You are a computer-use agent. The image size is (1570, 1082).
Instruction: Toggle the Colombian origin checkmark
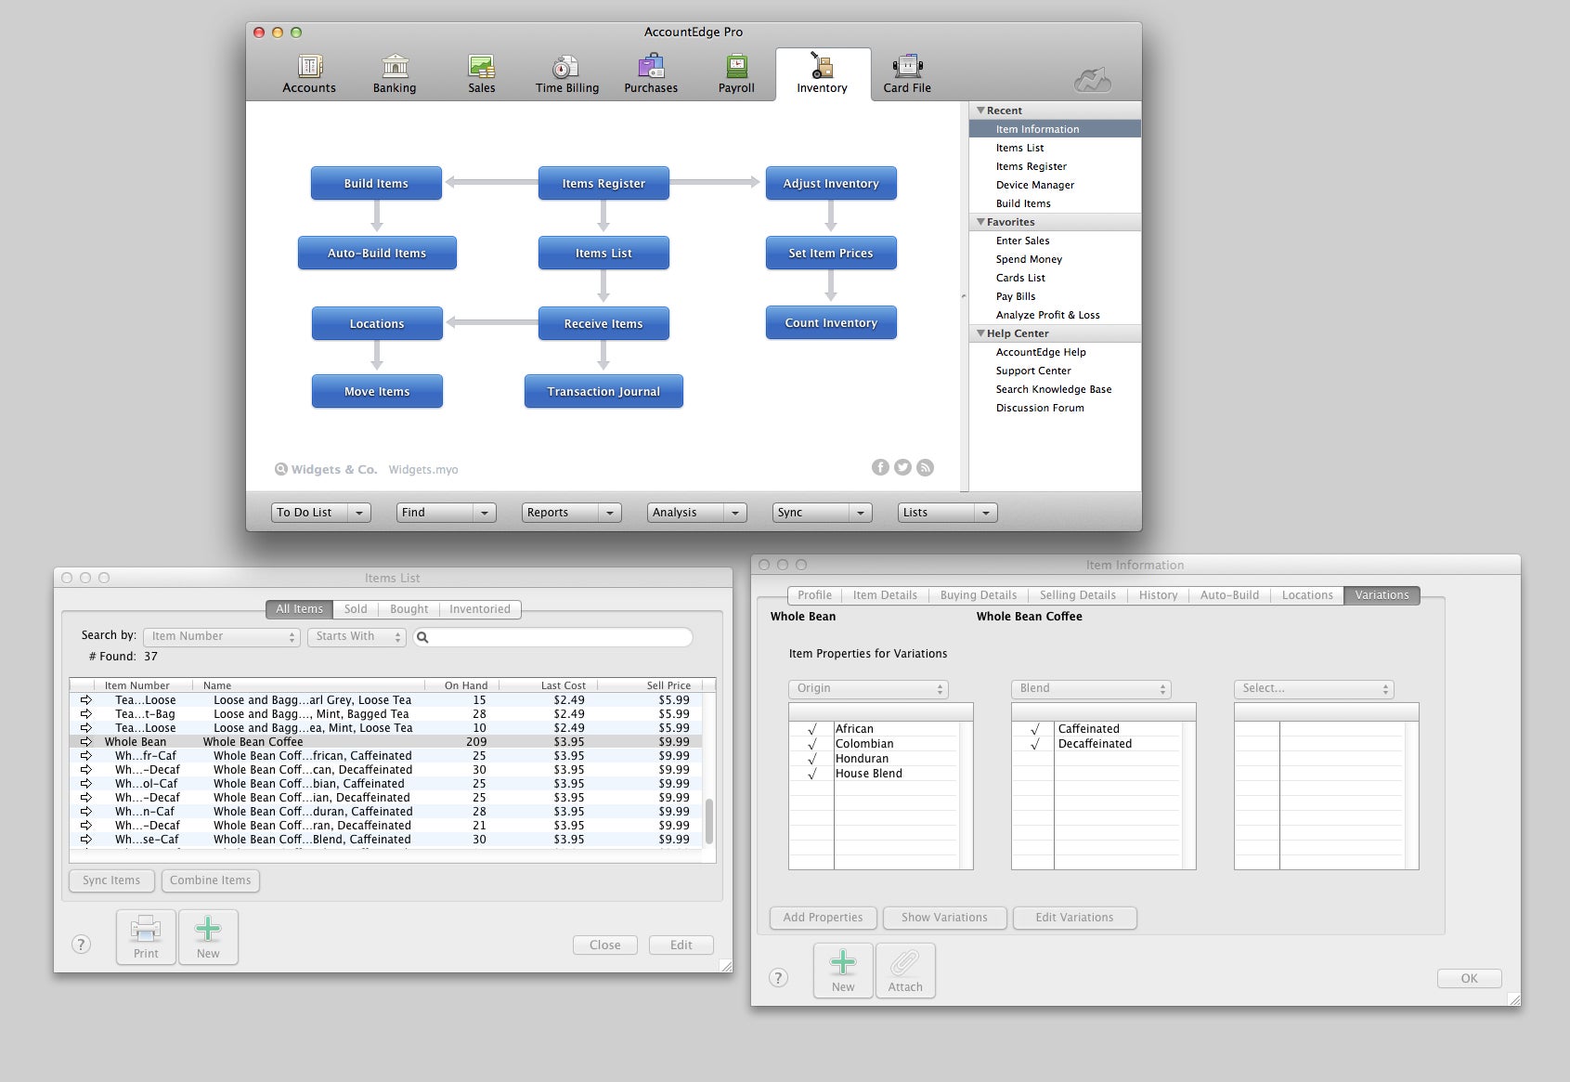tap(812, 744)
